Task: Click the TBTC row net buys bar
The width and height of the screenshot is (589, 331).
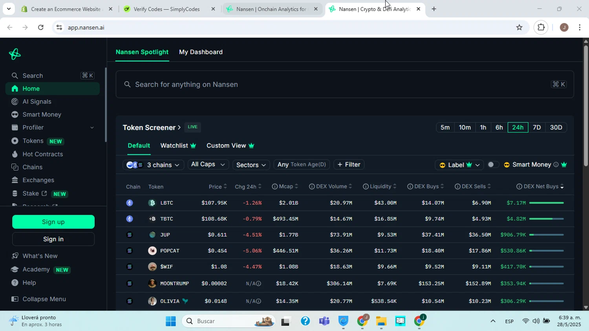Action: click(547, 219)
